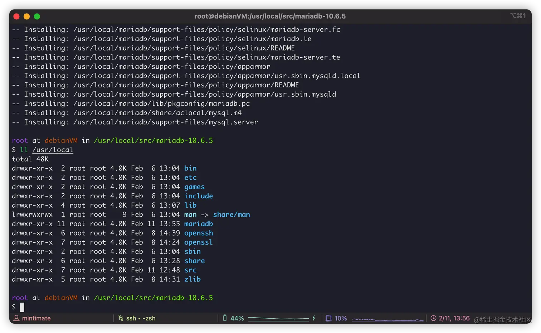Click the ⌥⌘1 shortcut badge in the title bar
This screenshot has height=333, width=541.
click(518, 16)
